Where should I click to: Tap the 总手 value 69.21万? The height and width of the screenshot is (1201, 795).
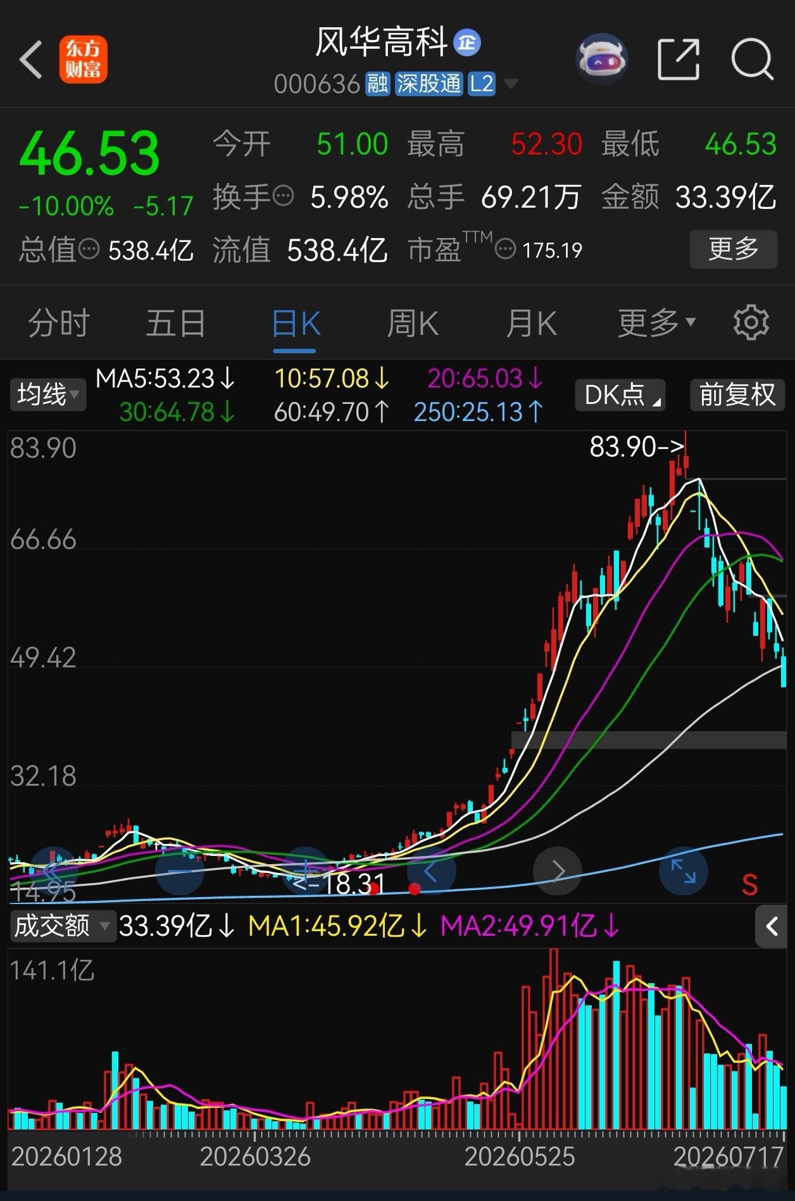pyautogui.click(x=531, y=197)
